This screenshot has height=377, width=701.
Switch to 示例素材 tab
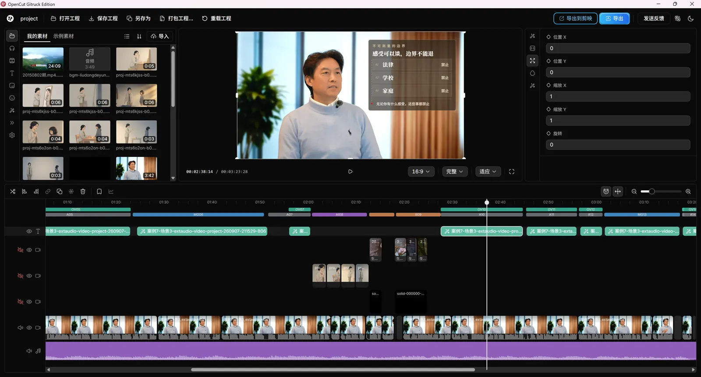[x=64, y=36]
